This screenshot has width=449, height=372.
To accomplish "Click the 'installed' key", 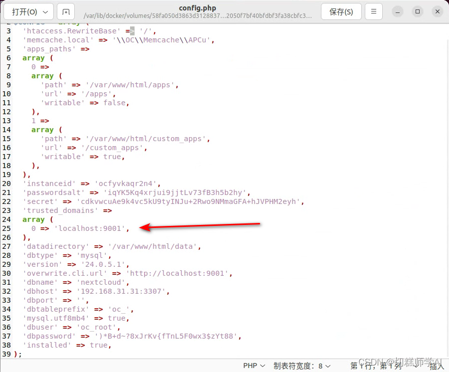I will [47, 346].
